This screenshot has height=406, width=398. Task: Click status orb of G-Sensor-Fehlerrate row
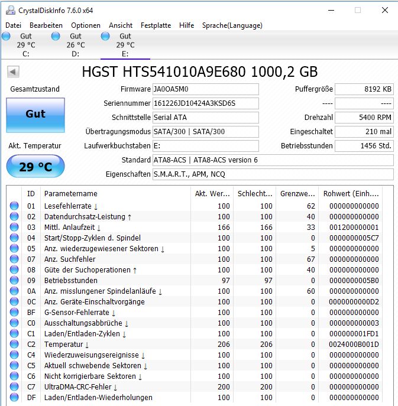[14, 312]
